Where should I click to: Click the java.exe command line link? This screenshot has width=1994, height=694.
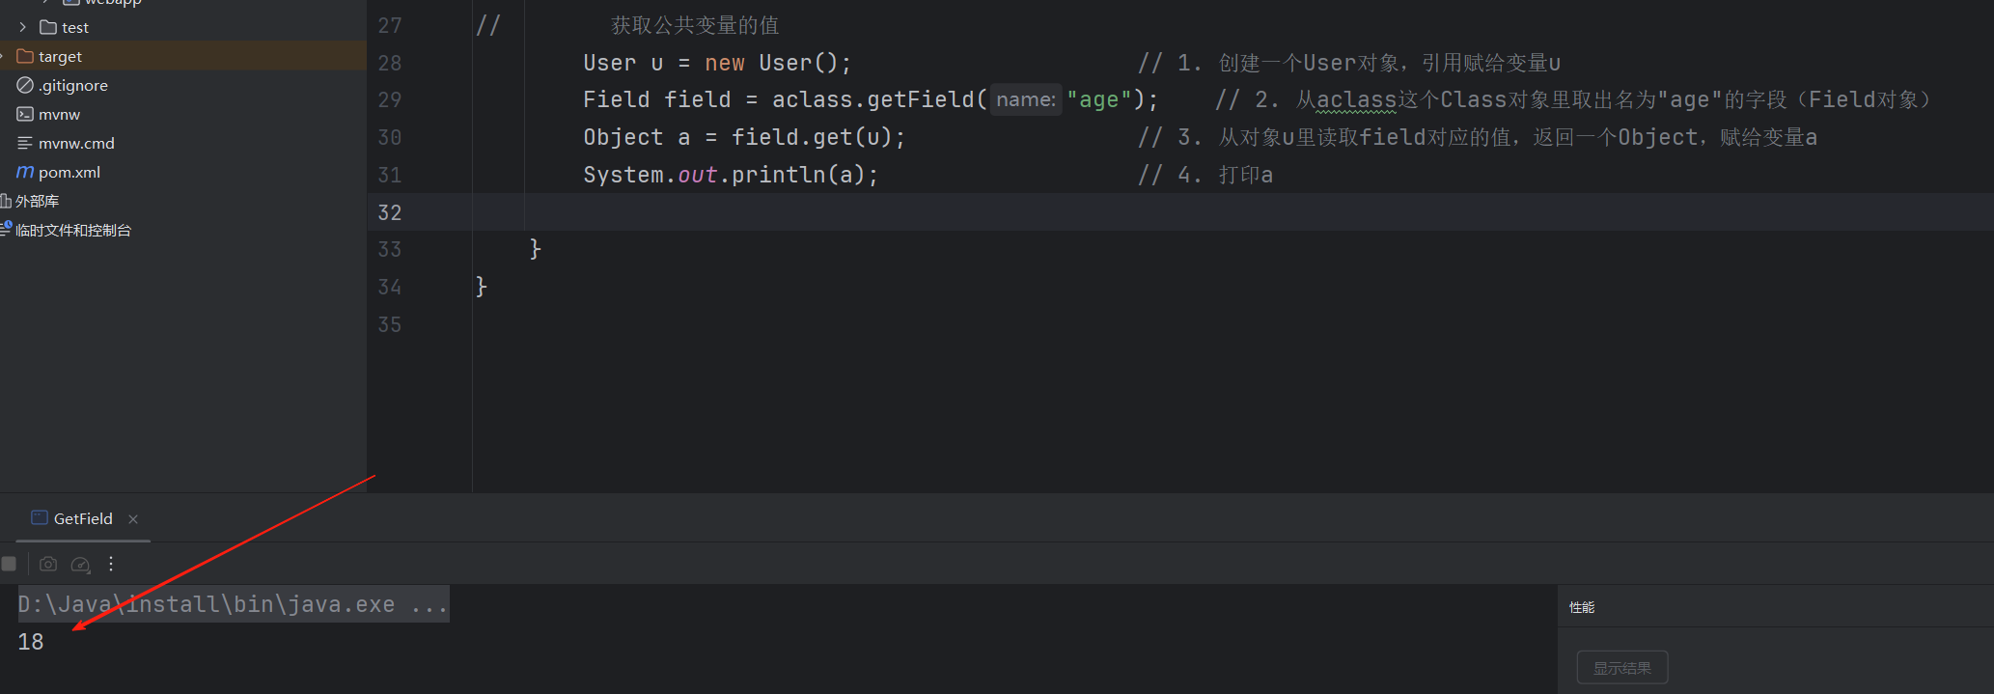(233, 604)
